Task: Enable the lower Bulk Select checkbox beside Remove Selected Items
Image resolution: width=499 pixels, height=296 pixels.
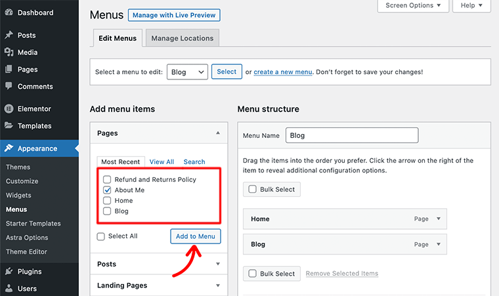Action: (x=252, y=274)
